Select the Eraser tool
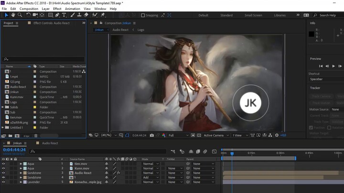Viewport: 344px width, 193px height. point(86,15)
